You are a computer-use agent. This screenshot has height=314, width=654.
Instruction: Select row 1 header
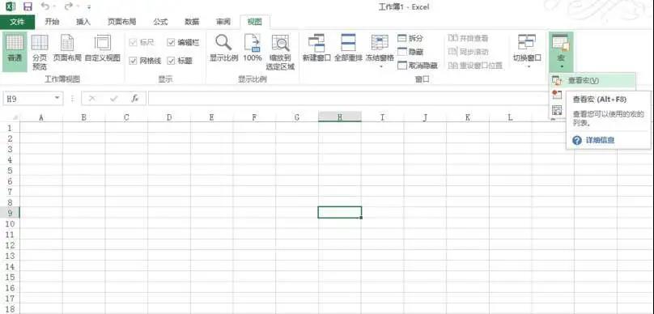click(x=10, y=128)
